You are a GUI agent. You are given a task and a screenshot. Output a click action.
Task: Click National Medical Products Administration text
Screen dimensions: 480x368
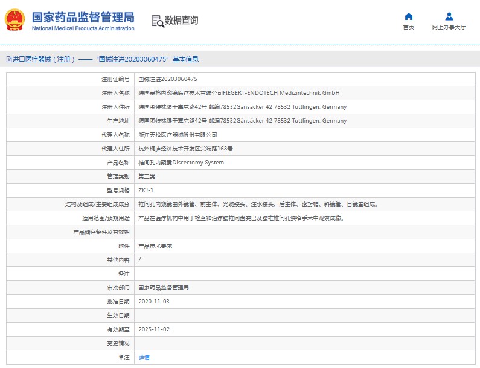tap(83, 28)
